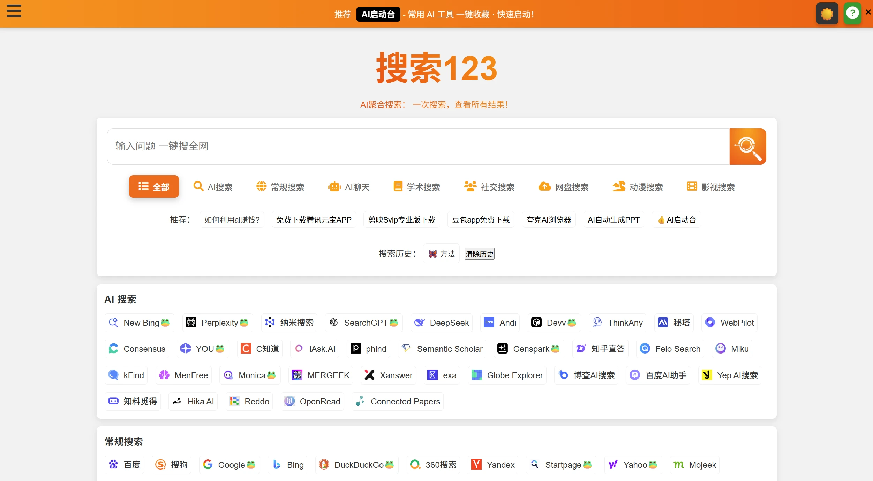Click the Andi icon

489,322
